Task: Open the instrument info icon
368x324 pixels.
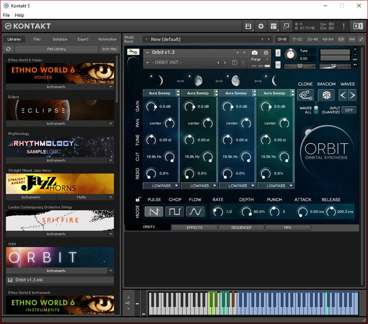Action: [x=266, y=53]
